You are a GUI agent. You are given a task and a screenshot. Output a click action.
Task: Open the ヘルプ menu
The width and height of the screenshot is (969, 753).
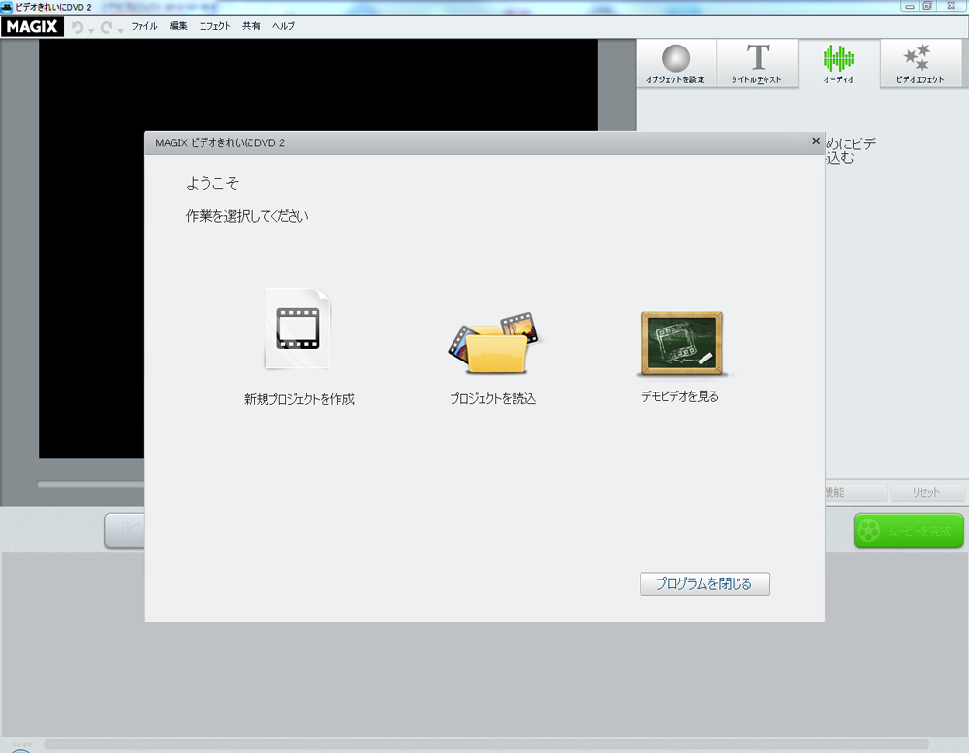(283, 26)
